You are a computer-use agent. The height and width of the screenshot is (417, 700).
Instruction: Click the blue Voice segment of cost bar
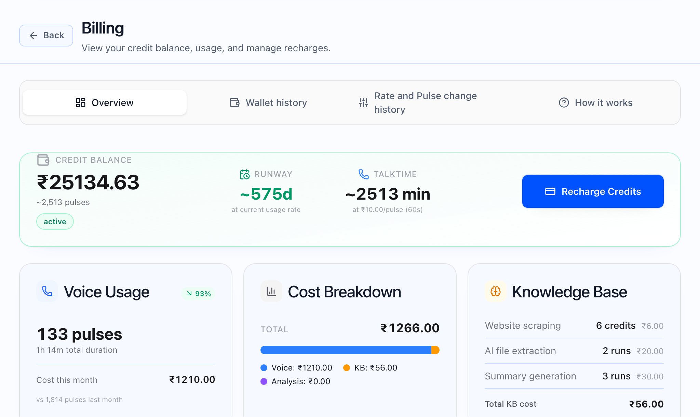346,350
